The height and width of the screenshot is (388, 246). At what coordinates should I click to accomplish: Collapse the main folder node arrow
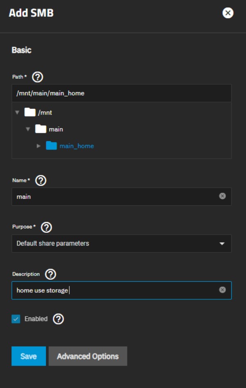[28, 129]
